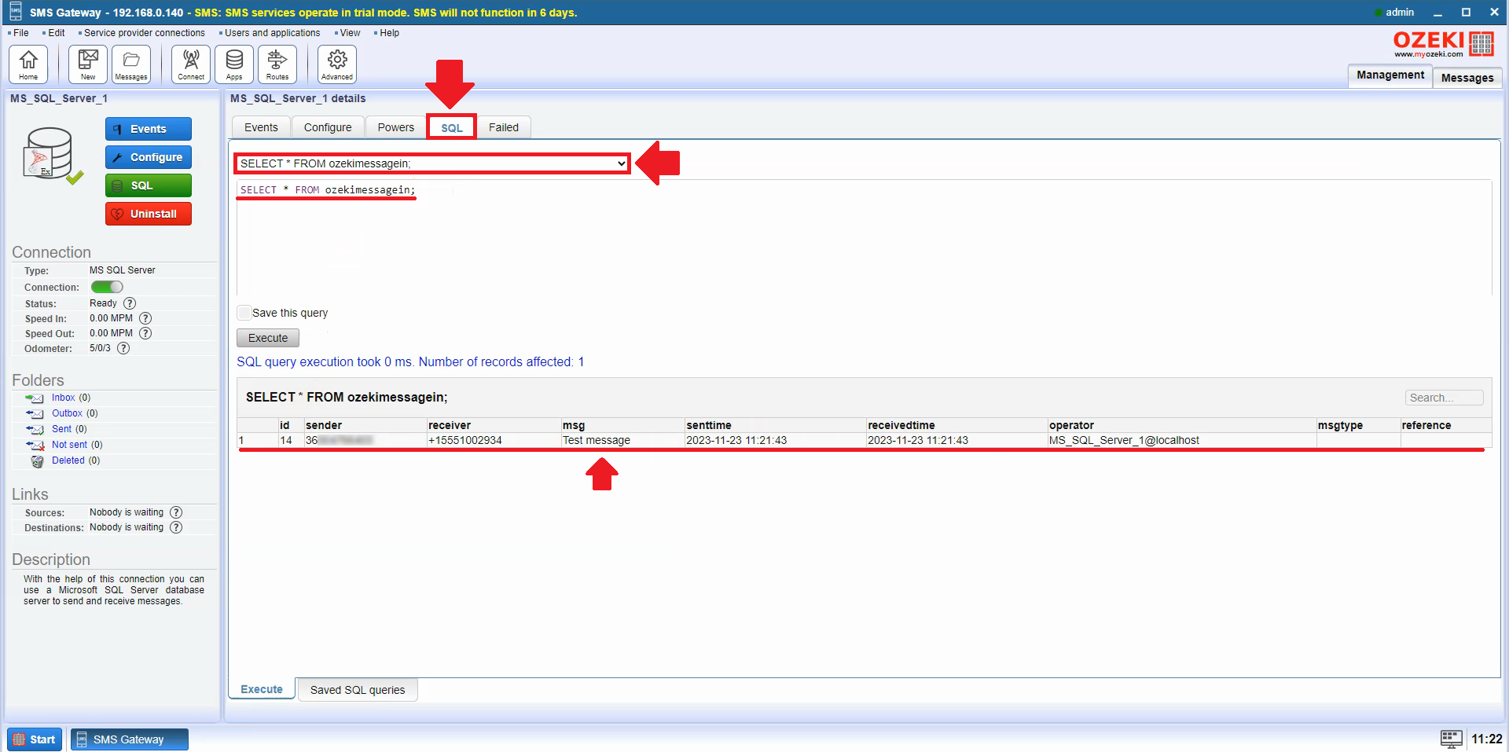Switch to Saved SQL queries tab
1509x752 pixels.
[x=358, y=690]
